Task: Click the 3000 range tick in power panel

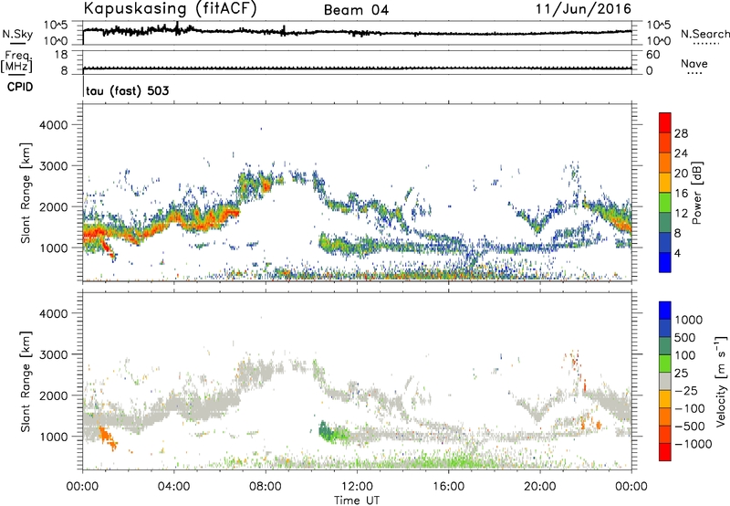Action: pyautogui.click(x=53, y=166)
